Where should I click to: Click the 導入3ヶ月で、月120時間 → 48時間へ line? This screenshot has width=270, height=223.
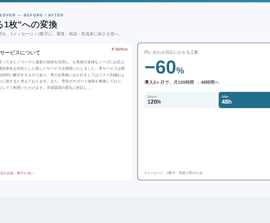tap(181, 82)
